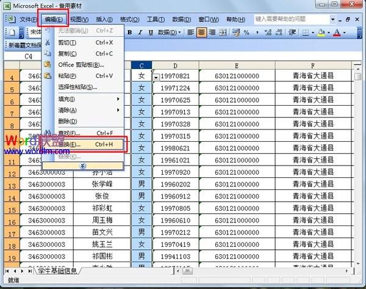366x289 pixels.
Task: Click the Copy icon in Edit menu
Action: [x=48, y=54]
